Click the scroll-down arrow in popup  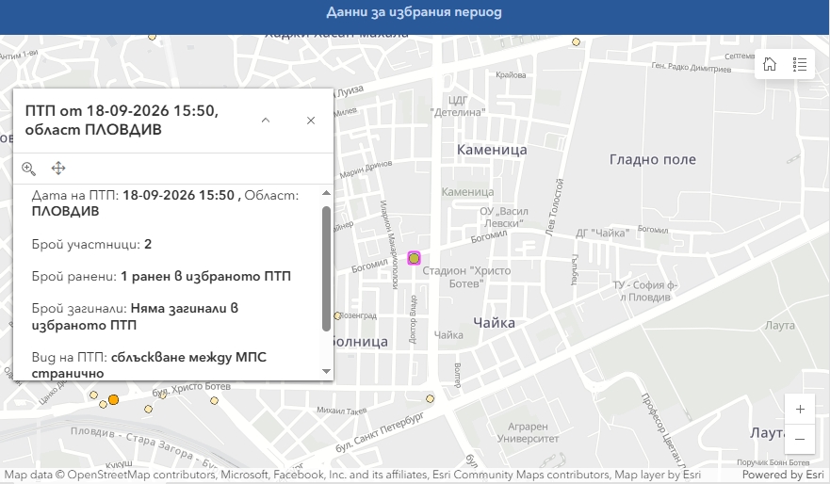pyautogui.click(x=326, y=371)
